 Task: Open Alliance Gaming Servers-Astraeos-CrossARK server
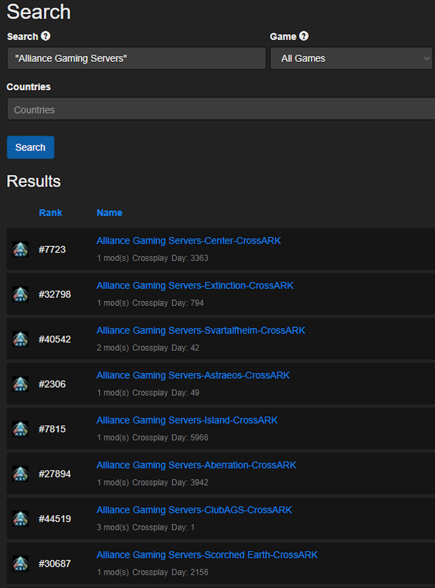(x=193, y=375)
